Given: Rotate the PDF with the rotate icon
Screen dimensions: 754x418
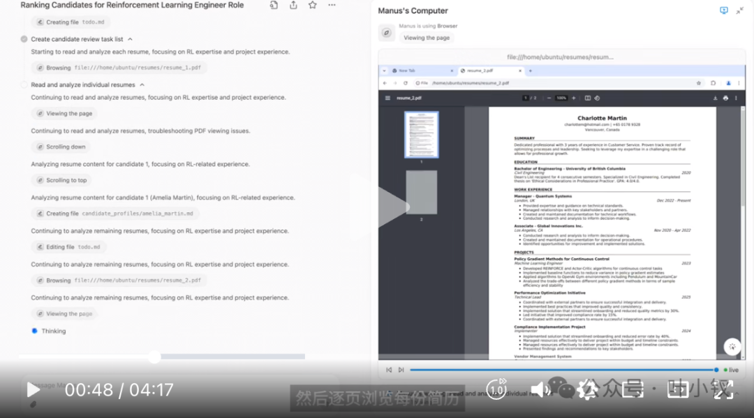Looking at the screenshot, I should click(597, 98).
